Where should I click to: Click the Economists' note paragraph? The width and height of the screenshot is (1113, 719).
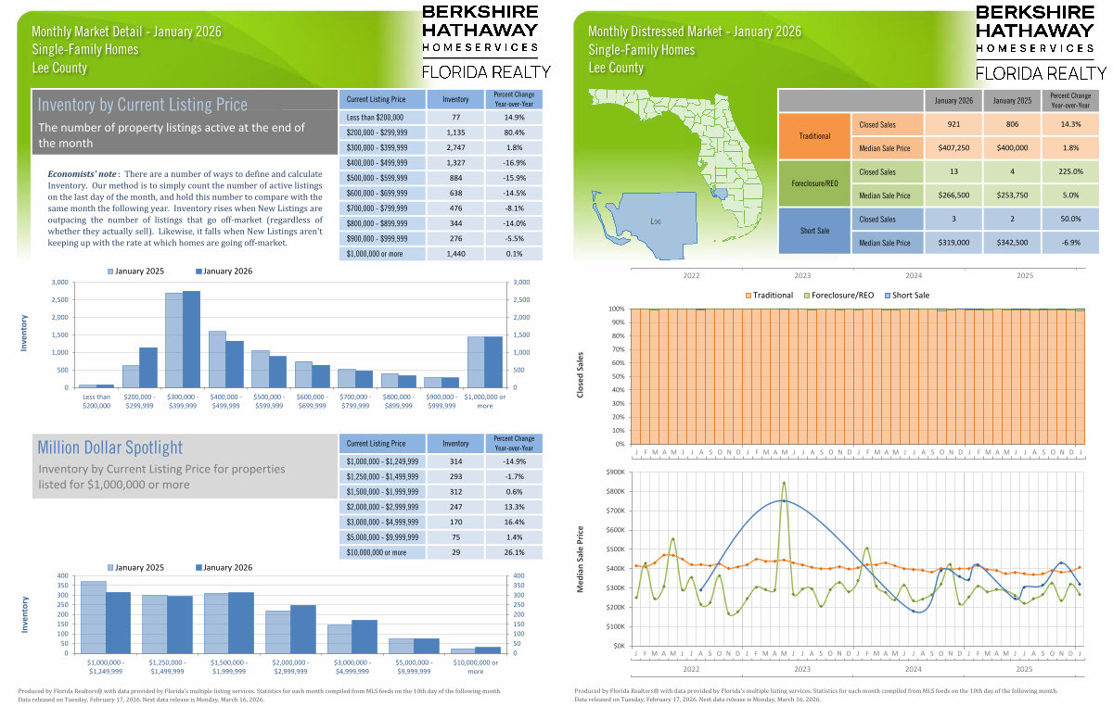pyautogui.click(x=185, y=208)
